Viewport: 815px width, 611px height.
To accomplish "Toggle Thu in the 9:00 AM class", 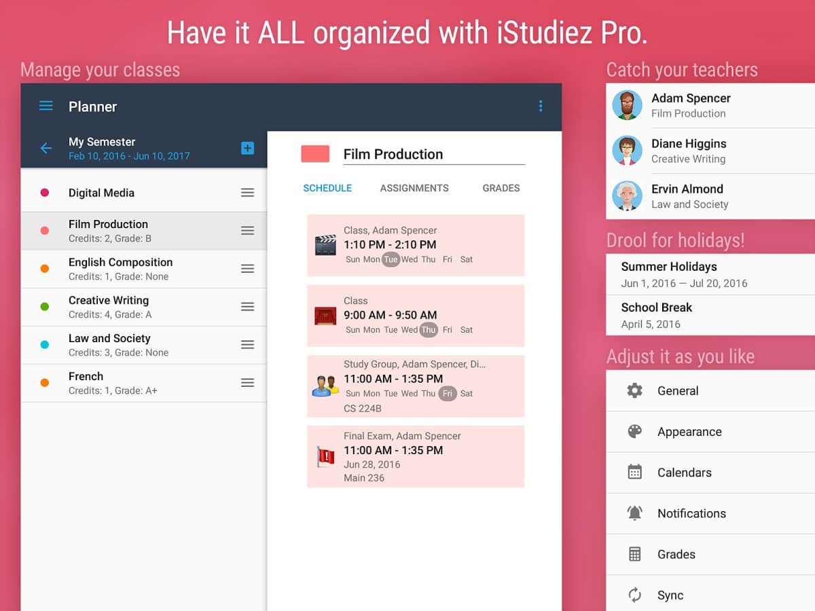I will [x=428, y=330].
